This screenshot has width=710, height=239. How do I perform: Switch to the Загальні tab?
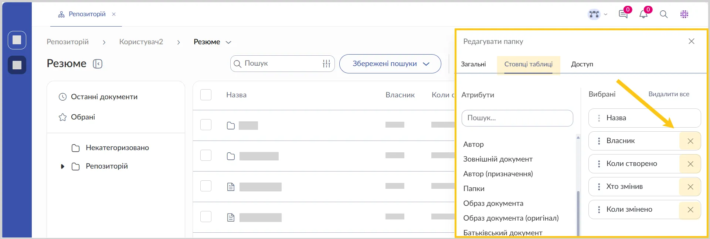(473, 64)
